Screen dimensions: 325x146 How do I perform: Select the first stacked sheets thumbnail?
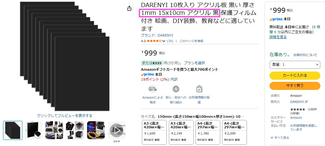click(13, 130)
